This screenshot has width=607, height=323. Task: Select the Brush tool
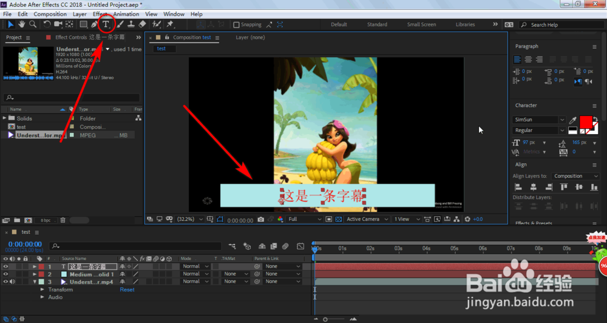tap(120, 24)
